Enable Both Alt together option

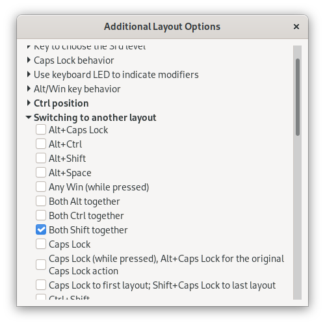click(x=41, y=201)
